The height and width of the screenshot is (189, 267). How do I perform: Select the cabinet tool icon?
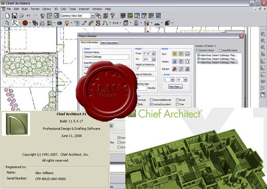(x=126, y=23)
